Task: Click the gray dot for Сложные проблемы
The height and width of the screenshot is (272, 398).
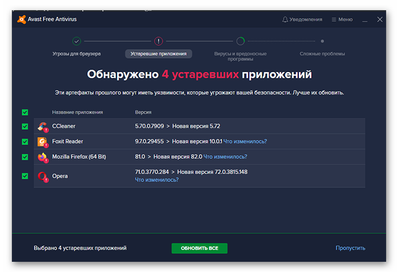Action: click(x=322, y=41)
